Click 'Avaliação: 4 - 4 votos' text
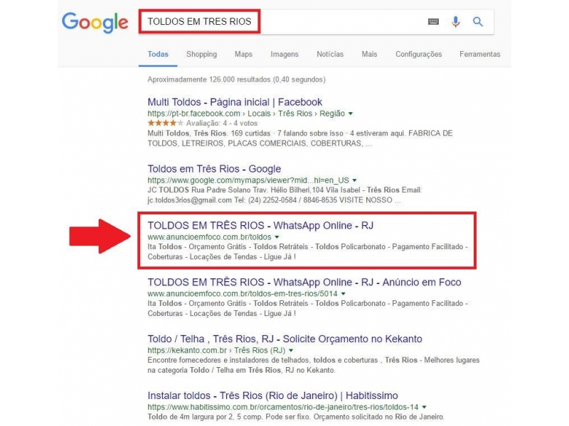This screenshot has height=426, width=569. [222, 123]
